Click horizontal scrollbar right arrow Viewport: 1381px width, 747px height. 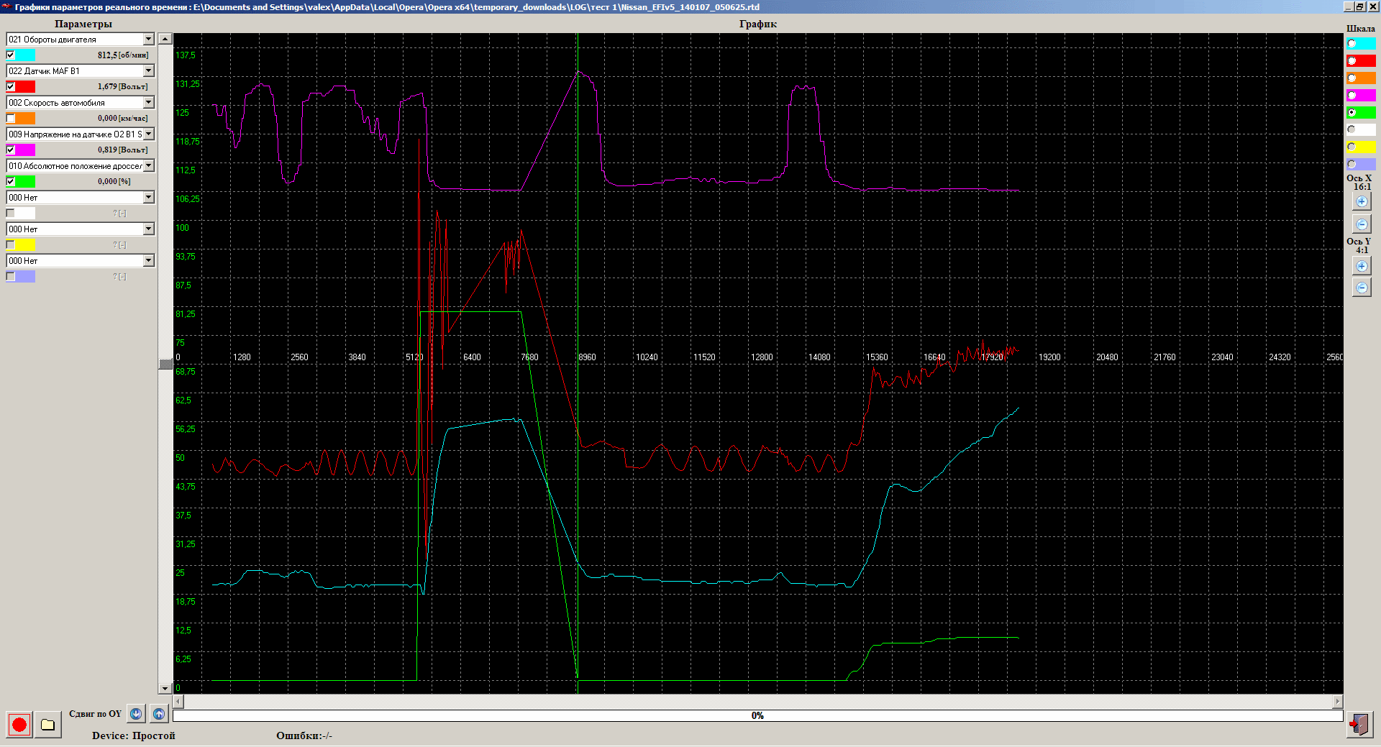1338,701
